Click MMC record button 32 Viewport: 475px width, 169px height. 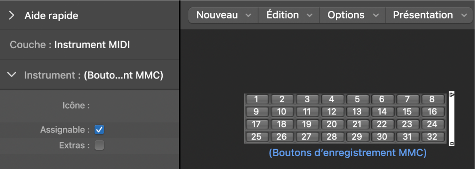[432, 137]
